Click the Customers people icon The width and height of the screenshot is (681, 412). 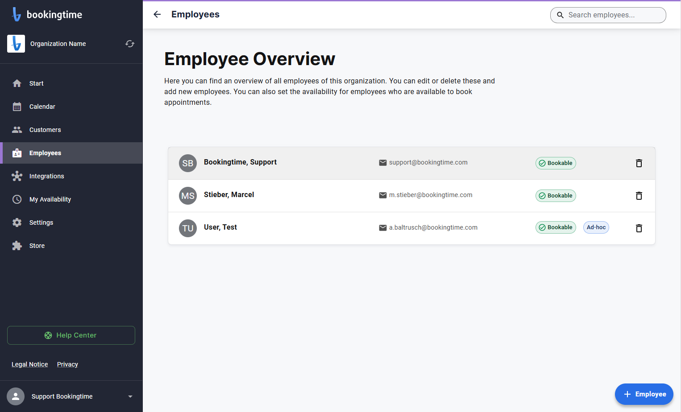[17, 130]
